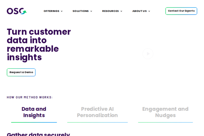204x136 pixels.
Task: Expand the Resources chevron arrow
Action: coord(121,11)
